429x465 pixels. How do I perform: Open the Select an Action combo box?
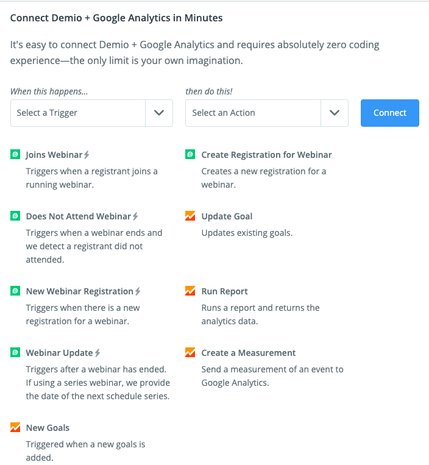267,113
